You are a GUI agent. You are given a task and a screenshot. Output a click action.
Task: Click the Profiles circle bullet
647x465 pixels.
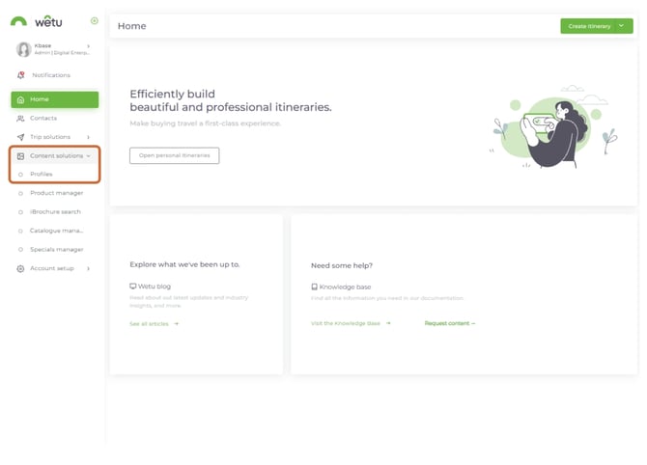20,175
